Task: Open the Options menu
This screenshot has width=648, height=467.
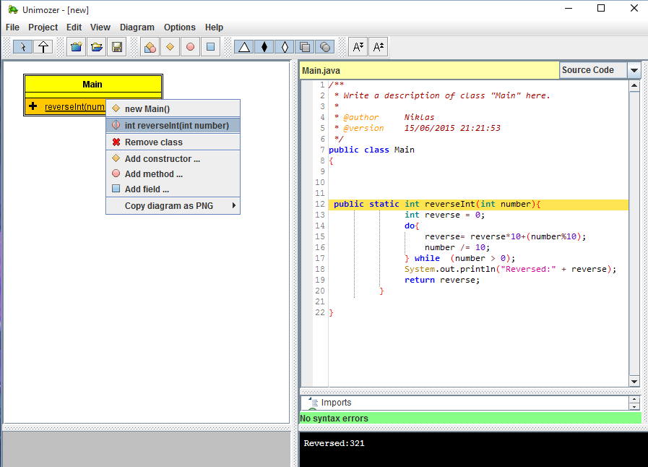Action: pyautogui.click(x=179, y=27)
